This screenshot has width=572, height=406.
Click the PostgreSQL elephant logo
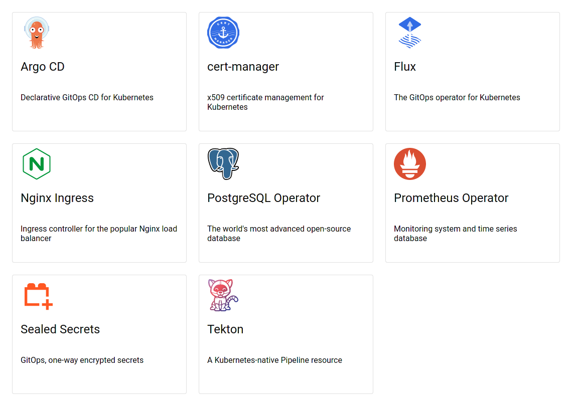223,164
